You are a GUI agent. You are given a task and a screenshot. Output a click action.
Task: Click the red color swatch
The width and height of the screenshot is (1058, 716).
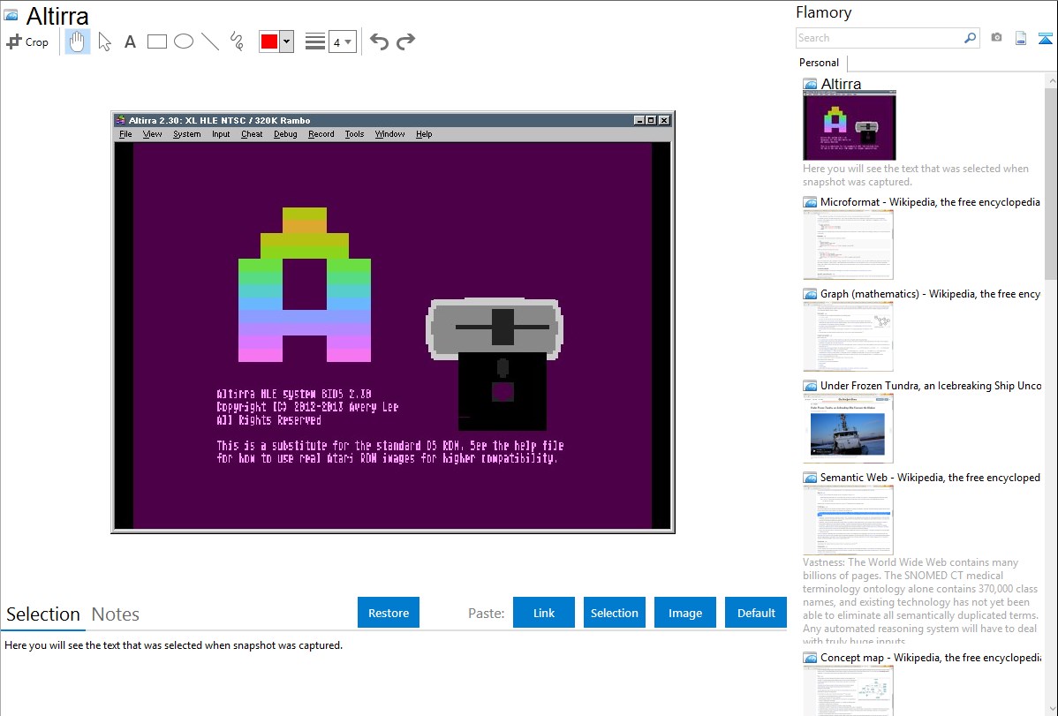pos(269,41)
